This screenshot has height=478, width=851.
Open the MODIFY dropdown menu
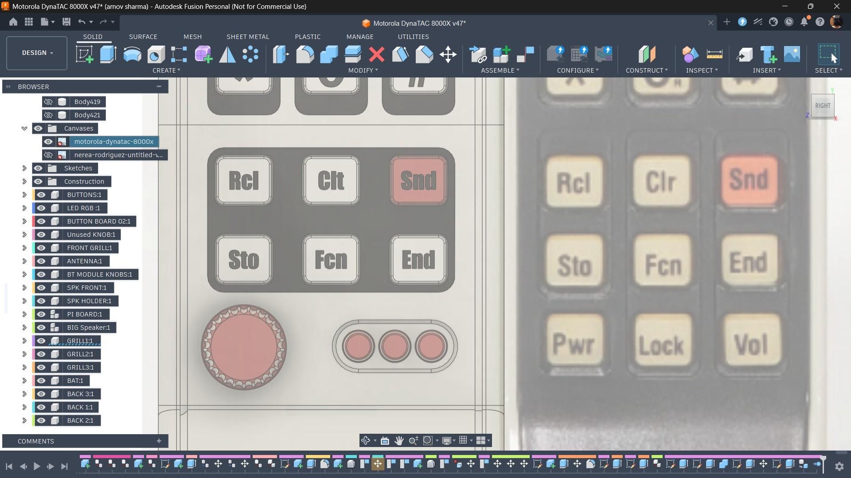click(363, 70)
